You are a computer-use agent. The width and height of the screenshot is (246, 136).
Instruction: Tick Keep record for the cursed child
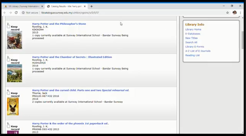click(x=9, y=93)
